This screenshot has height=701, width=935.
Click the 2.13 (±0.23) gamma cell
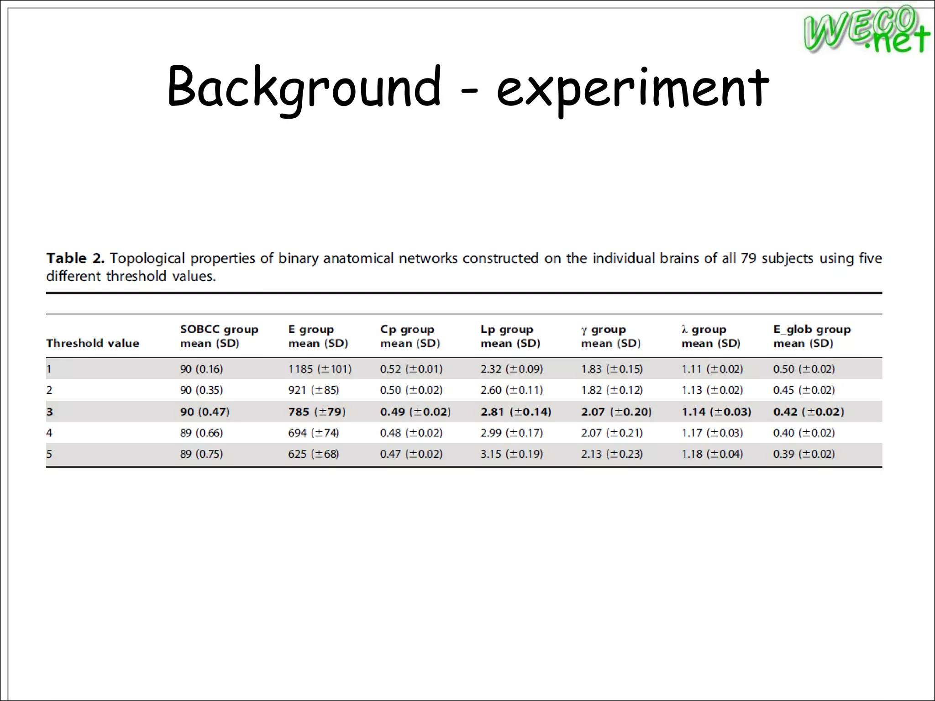click(611, 454)
